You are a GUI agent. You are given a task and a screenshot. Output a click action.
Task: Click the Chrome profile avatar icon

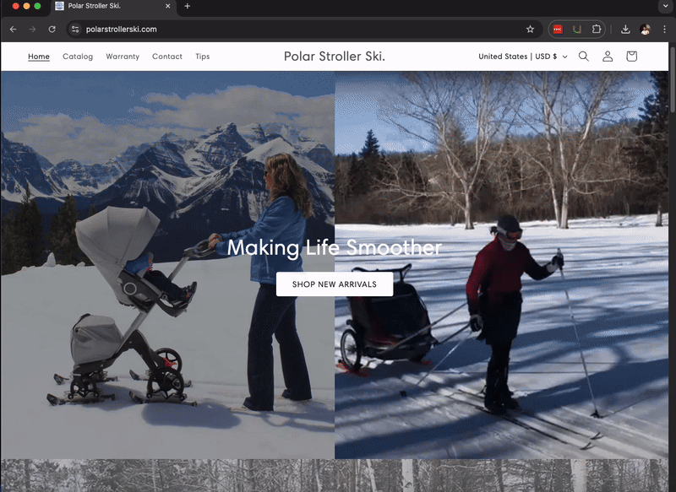pyautogui.click(x=646, y=28)
